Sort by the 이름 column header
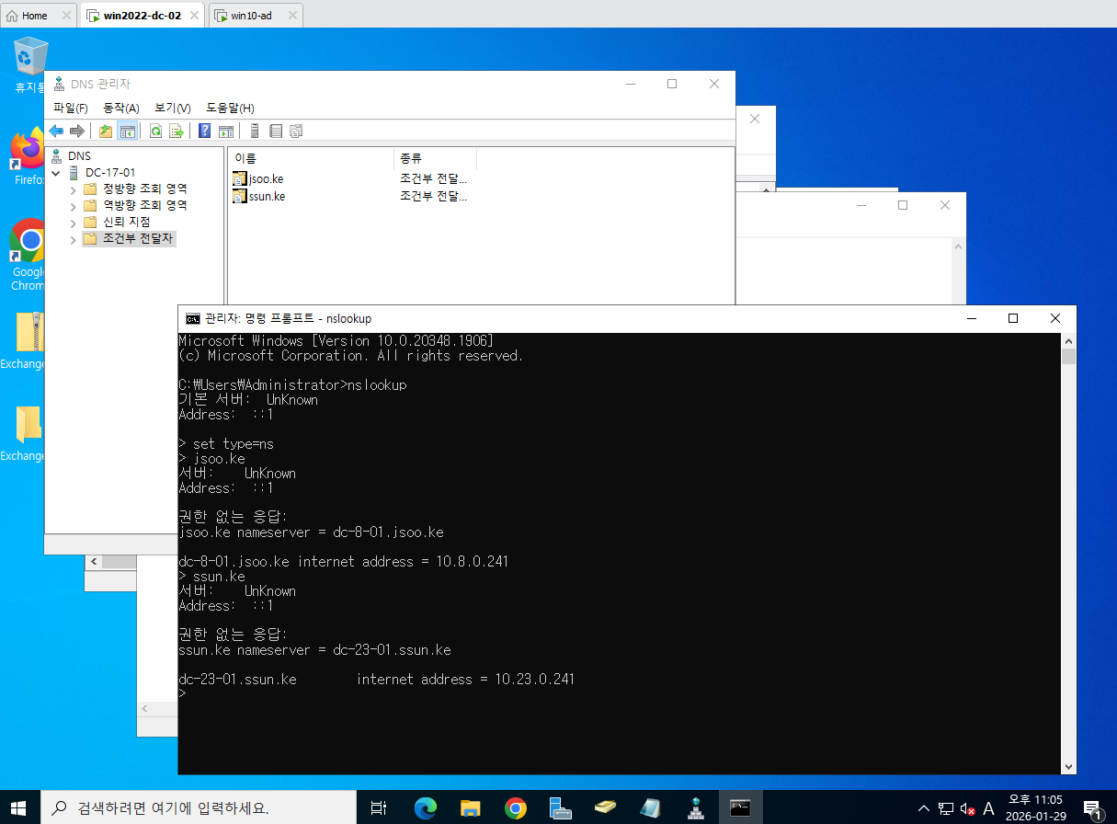 311,158
